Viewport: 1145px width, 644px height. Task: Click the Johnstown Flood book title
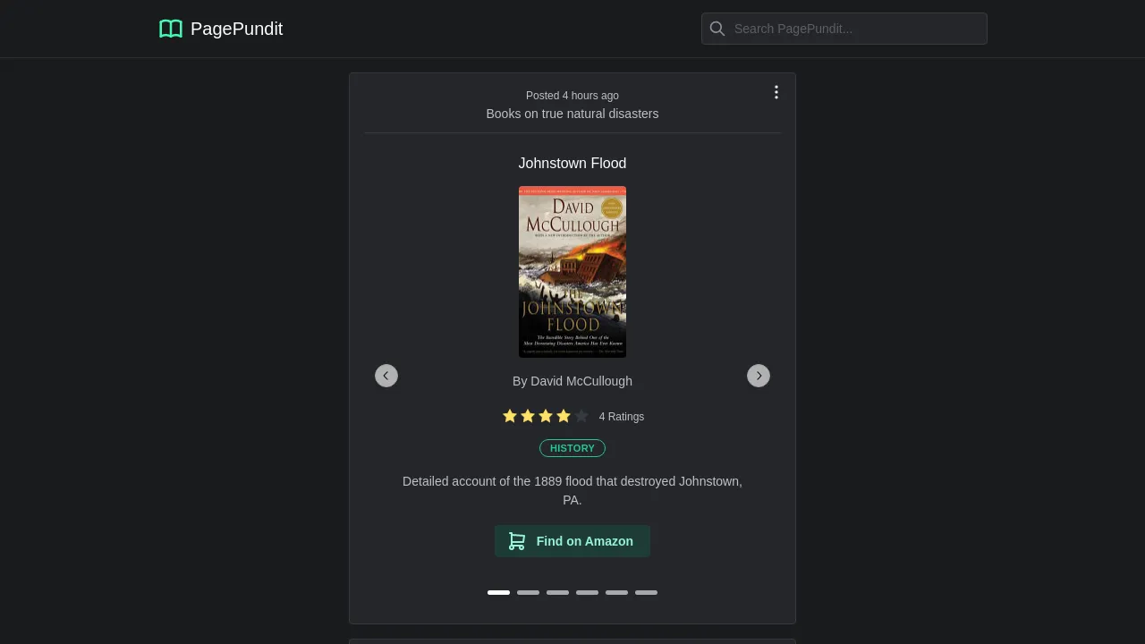[572, 163]
